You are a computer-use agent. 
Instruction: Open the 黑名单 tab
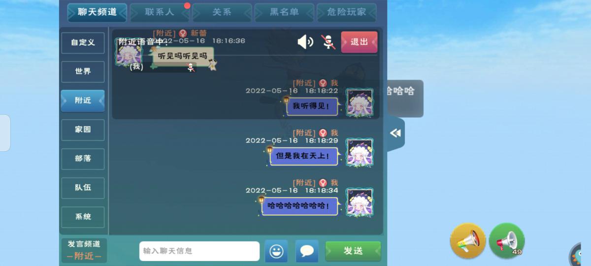284,12
